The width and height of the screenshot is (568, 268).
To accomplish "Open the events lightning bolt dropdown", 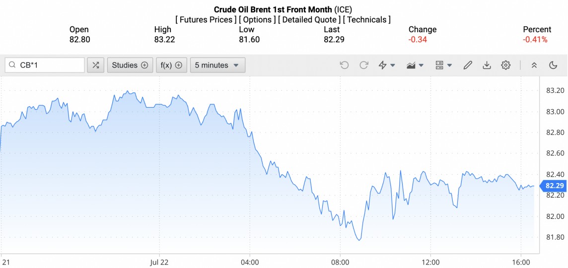I will click(387, 65).
